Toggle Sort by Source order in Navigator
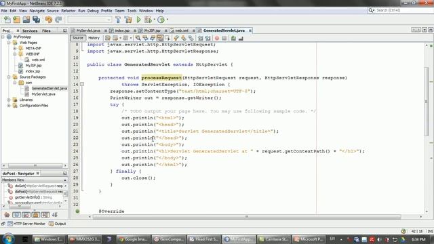 (x=54, y=215)
